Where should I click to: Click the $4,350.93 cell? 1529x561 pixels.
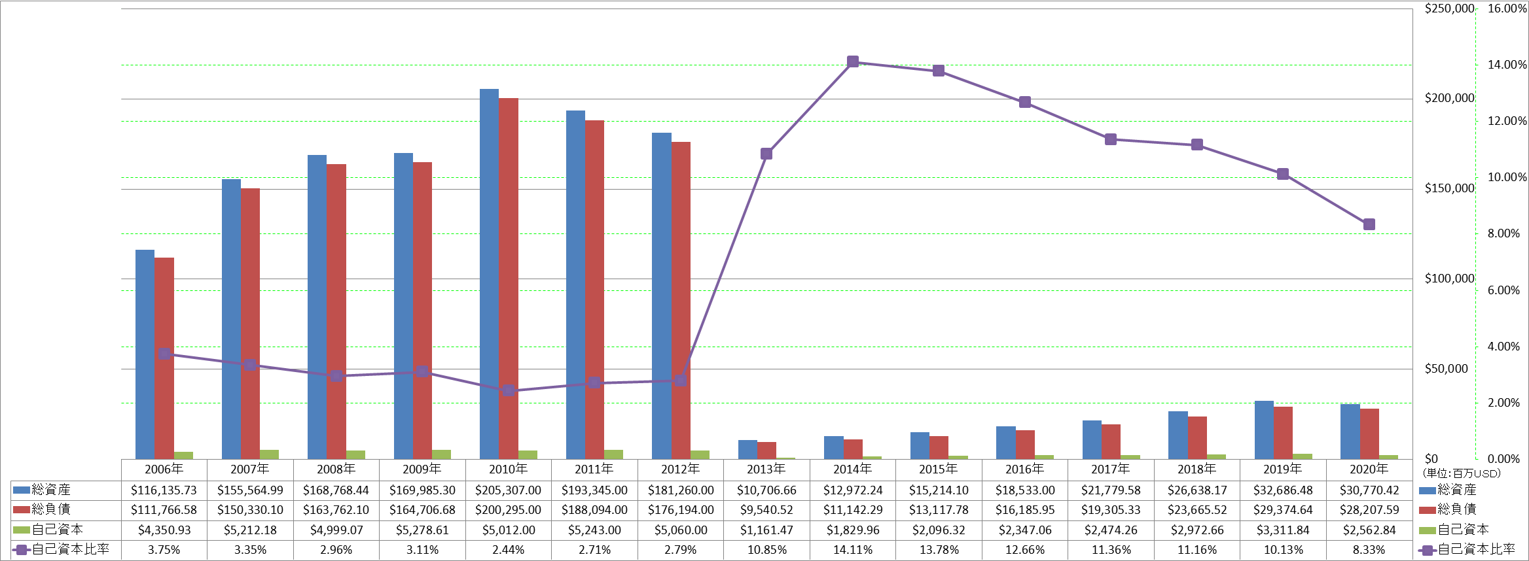164,530
